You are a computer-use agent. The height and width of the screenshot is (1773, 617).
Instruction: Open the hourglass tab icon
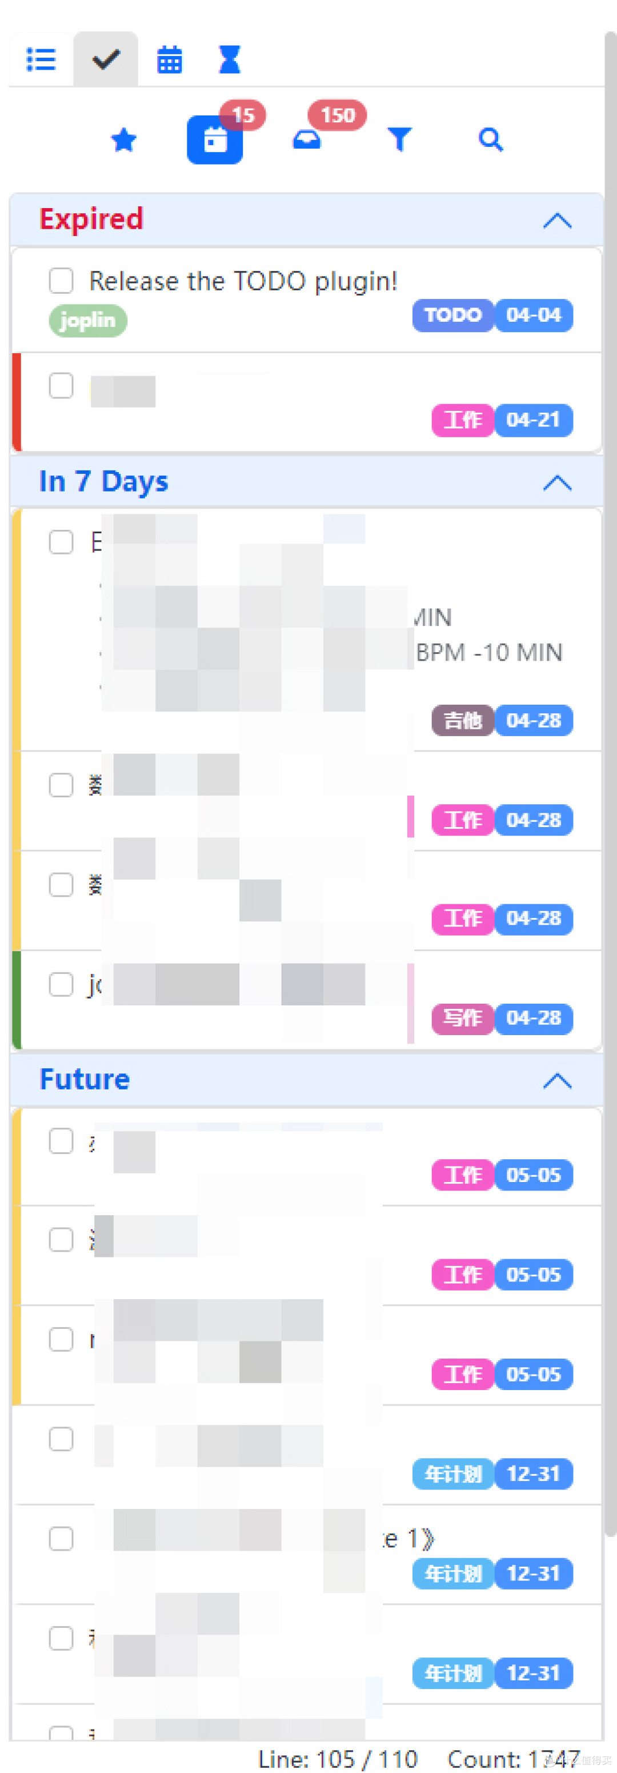pyautogui.click(x=230, y=59)
